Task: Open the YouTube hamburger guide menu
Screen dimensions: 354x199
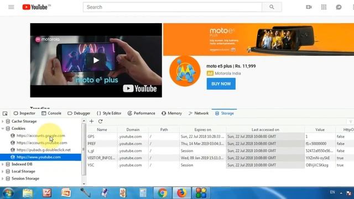Action: pos(11,7)
